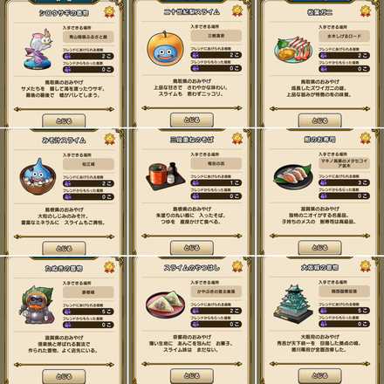Click the location field on sushi card

[344, 163]
